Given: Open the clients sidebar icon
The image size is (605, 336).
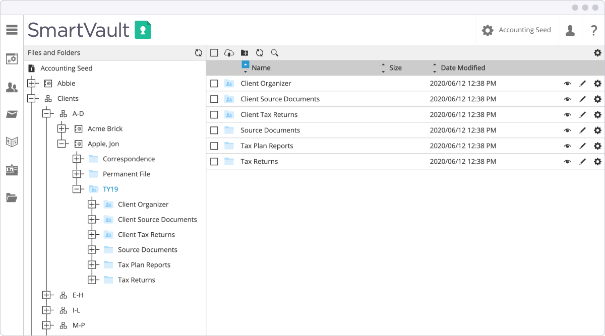Looking at the screenshot, I should tap(12, 86).
